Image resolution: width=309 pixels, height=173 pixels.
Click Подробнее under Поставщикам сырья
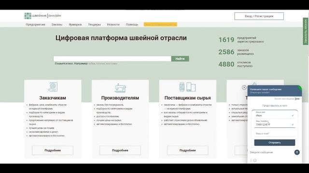(188, 150)
